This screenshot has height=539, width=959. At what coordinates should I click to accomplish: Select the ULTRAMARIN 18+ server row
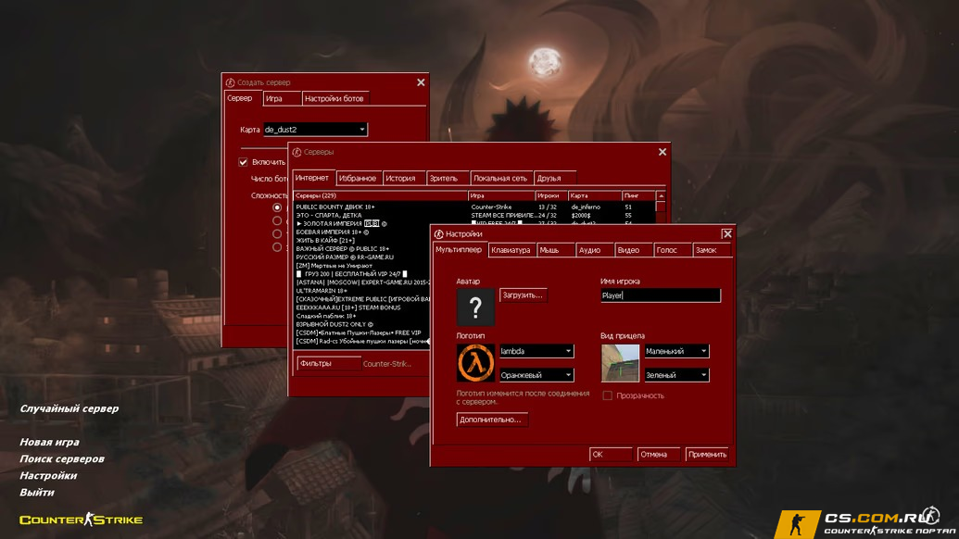pyautogui.click(x=362, y=291)
